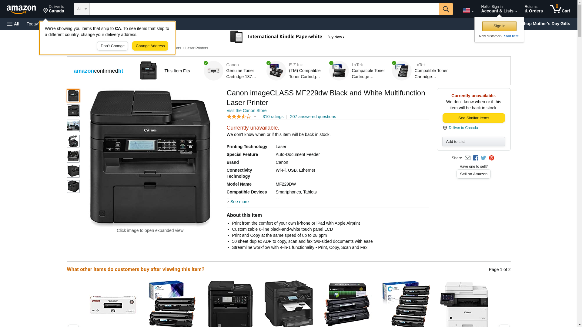Click the See Similar Items button
The image size is (582, 327).
(473, 118)
